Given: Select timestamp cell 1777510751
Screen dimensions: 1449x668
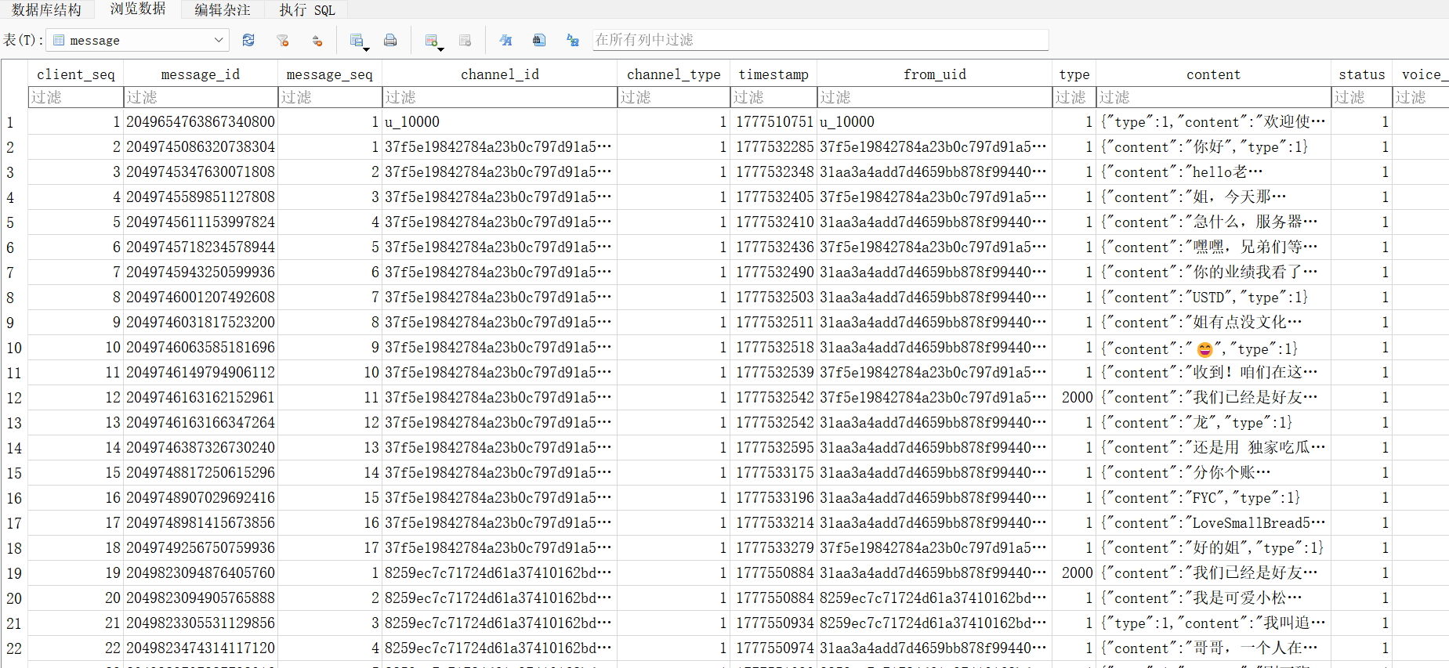Looking at the screenshot, I should point(773,122).
